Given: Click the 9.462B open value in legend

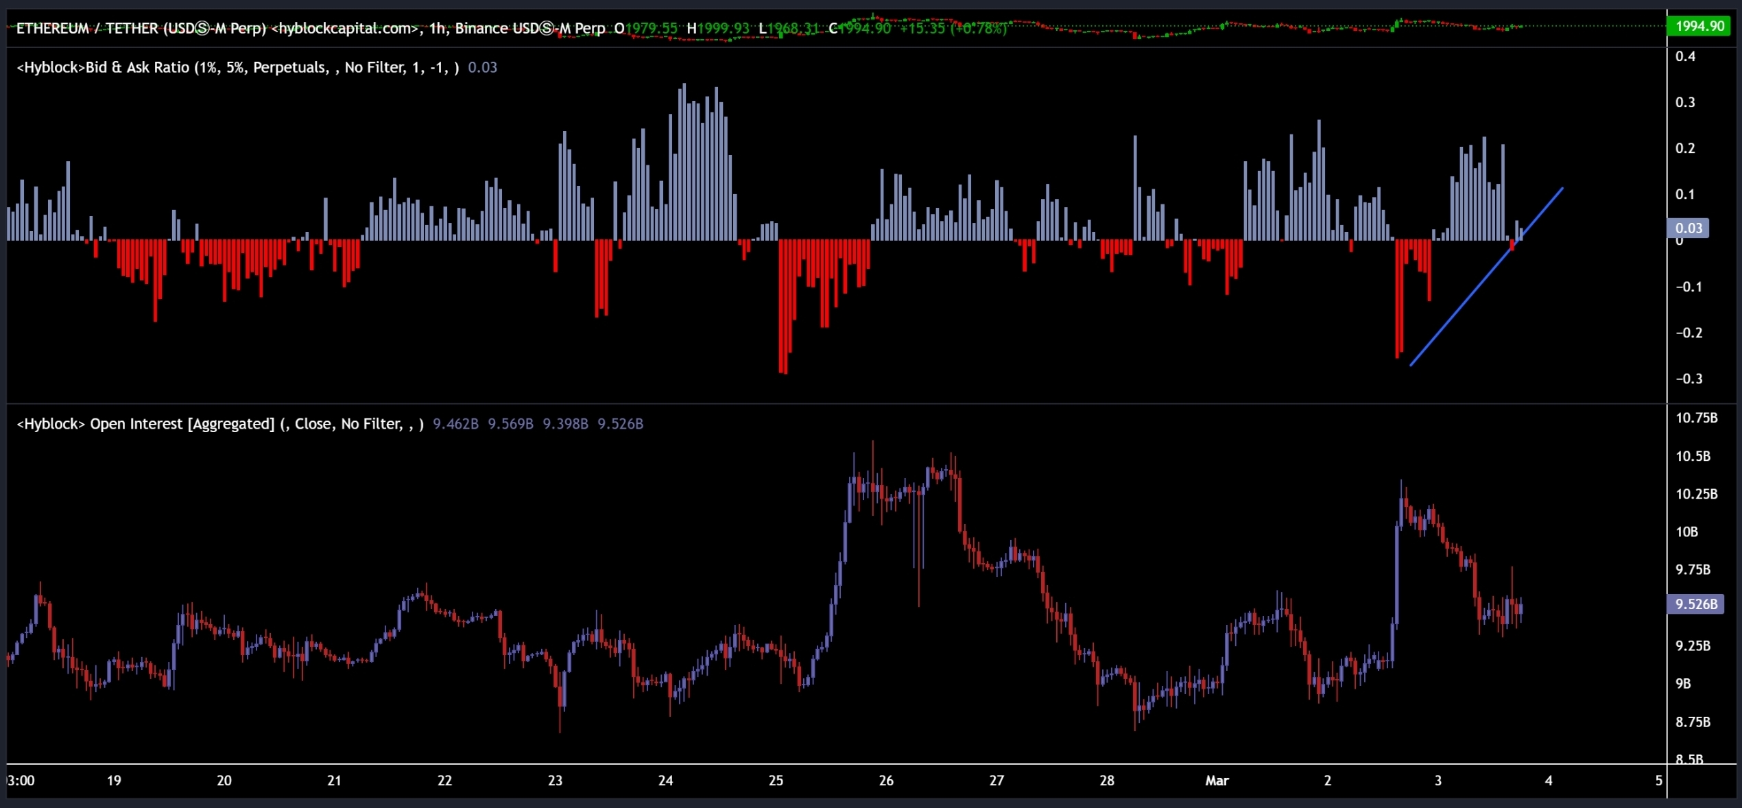Looking at the screenshot, I should (x=455, y=424).
